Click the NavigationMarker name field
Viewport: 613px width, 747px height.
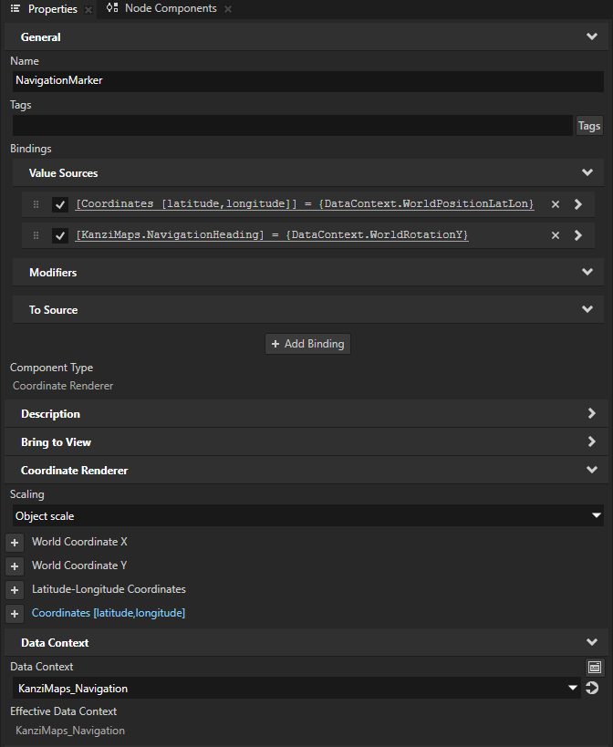tap(306, 80)
